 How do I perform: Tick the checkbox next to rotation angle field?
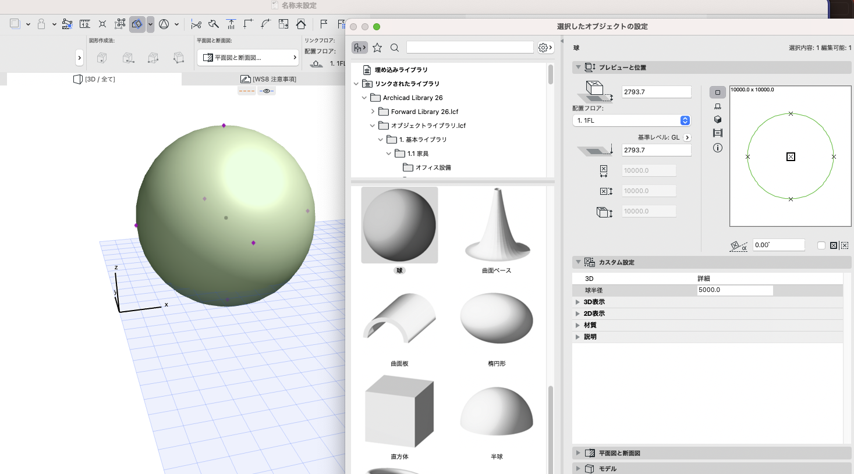(x=821, y=245)
